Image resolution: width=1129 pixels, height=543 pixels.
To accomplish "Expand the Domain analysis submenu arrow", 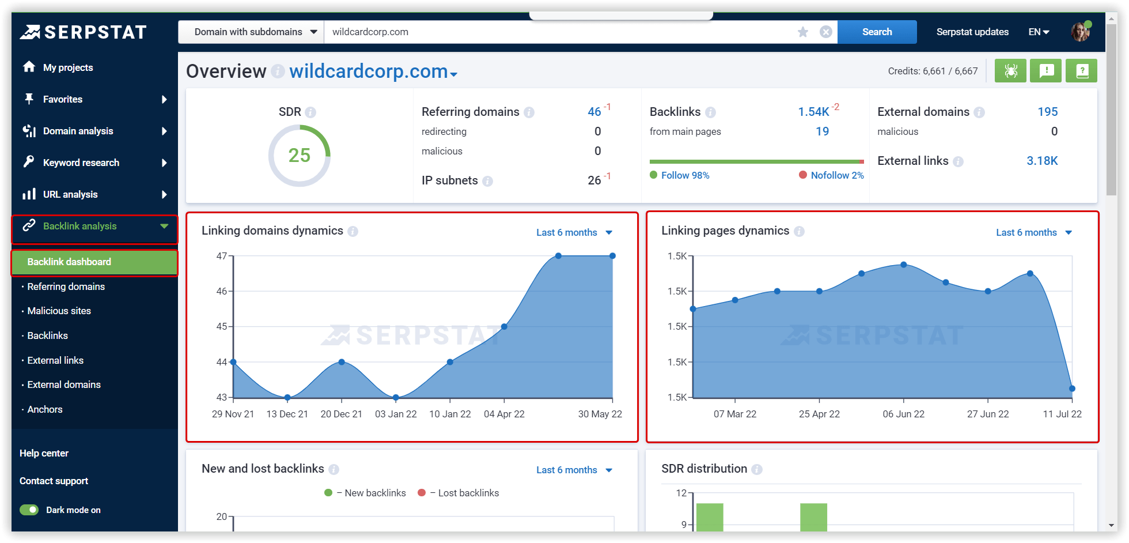I will pyautogui.click(x=164, y=131).
